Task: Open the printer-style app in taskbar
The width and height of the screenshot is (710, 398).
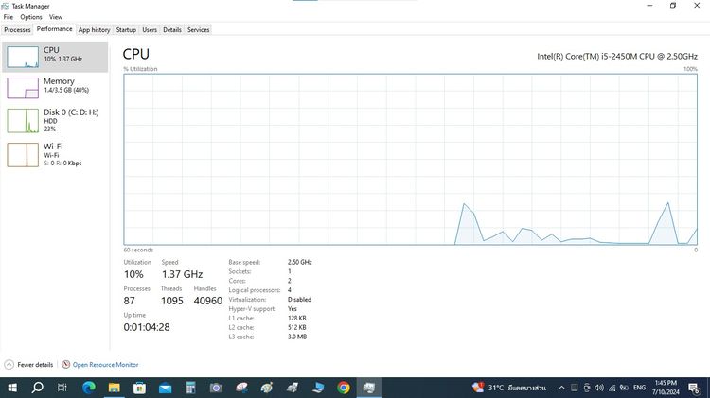Action: tap(293, 388)
